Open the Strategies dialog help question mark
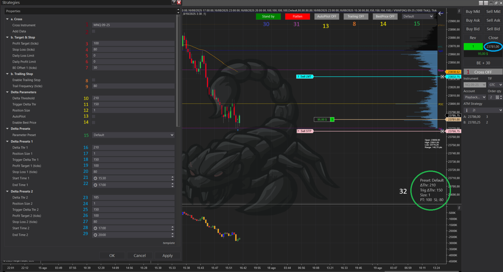This screenshot has height=272, width=503. point(174,2)
